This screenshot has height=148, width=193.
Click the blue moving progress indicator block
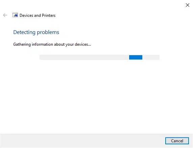[136, 57]
